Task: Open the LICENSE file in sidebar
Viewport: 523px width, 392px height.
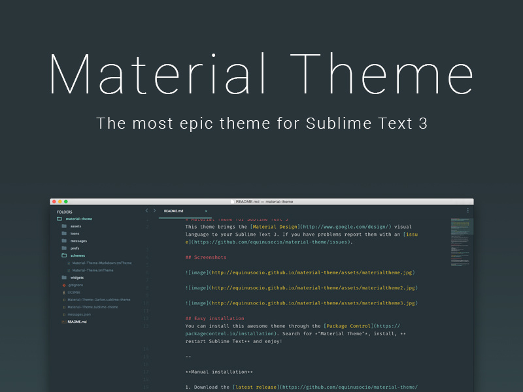Action: [71, 292]
